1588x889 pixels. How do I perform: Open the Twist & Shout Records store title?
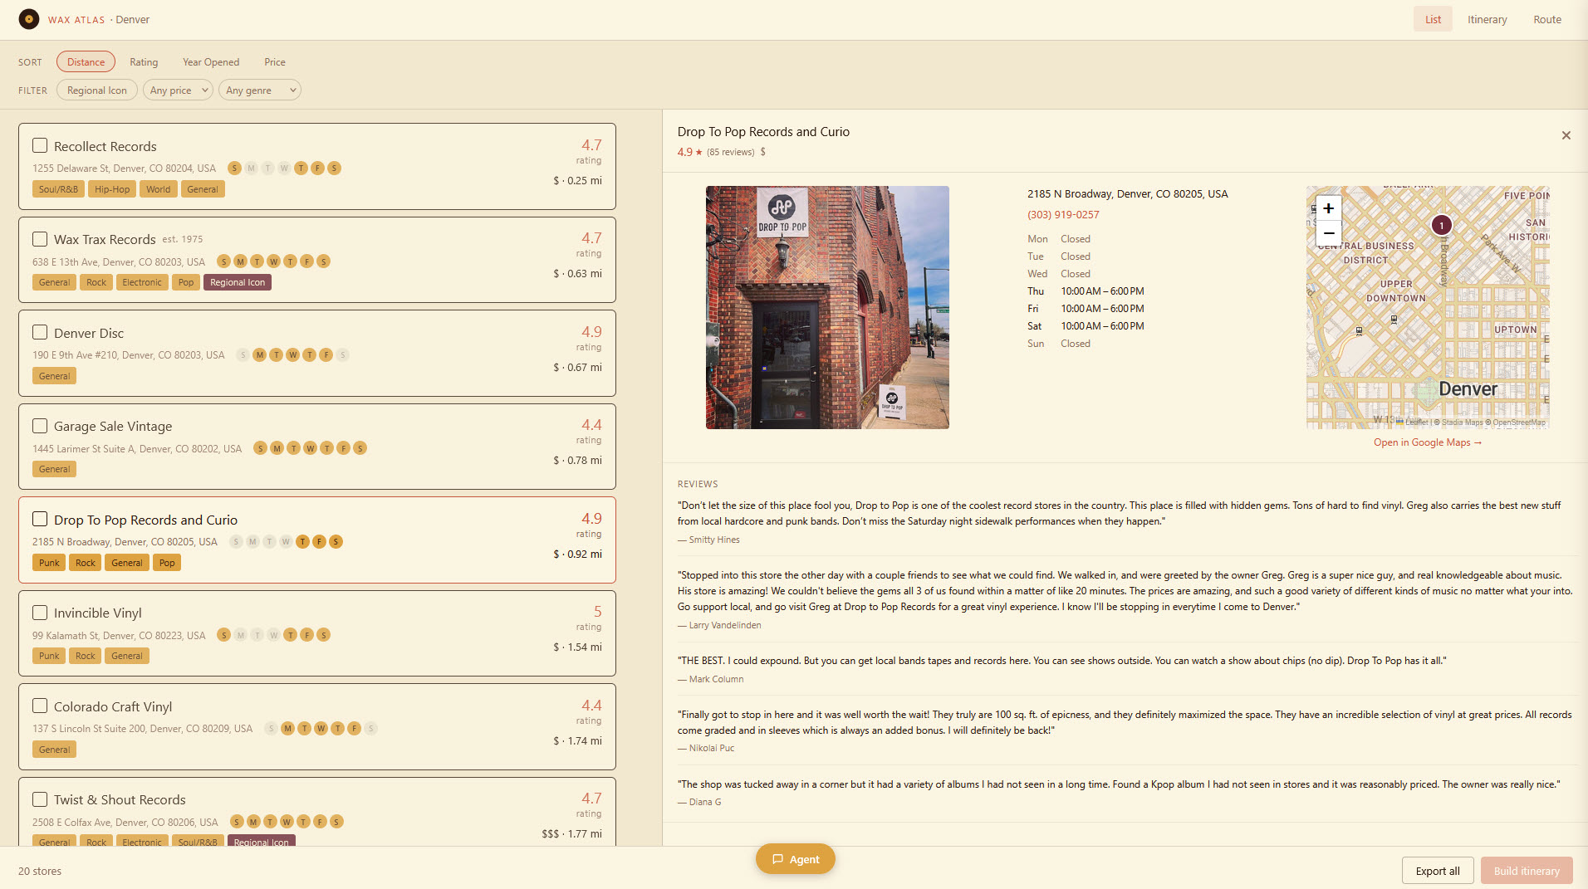120,800
